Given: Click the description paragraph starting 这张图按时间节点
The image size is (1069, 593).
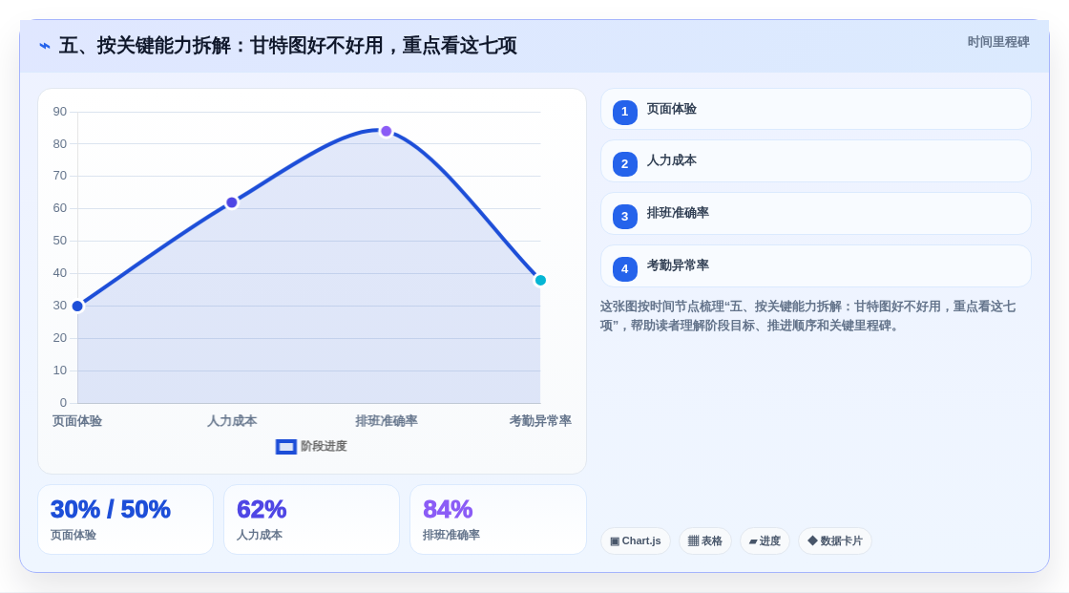Looking at the screenshot, I should (x=807, y=316).
